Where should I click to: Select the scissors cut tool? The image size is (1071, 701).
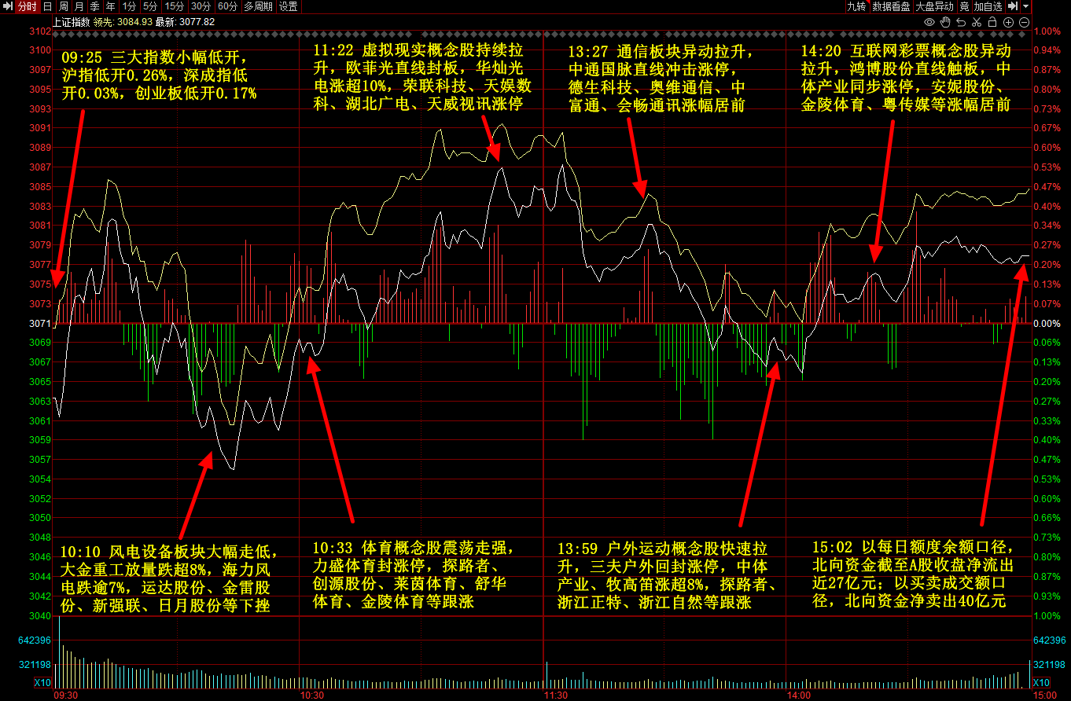[977, 23]
